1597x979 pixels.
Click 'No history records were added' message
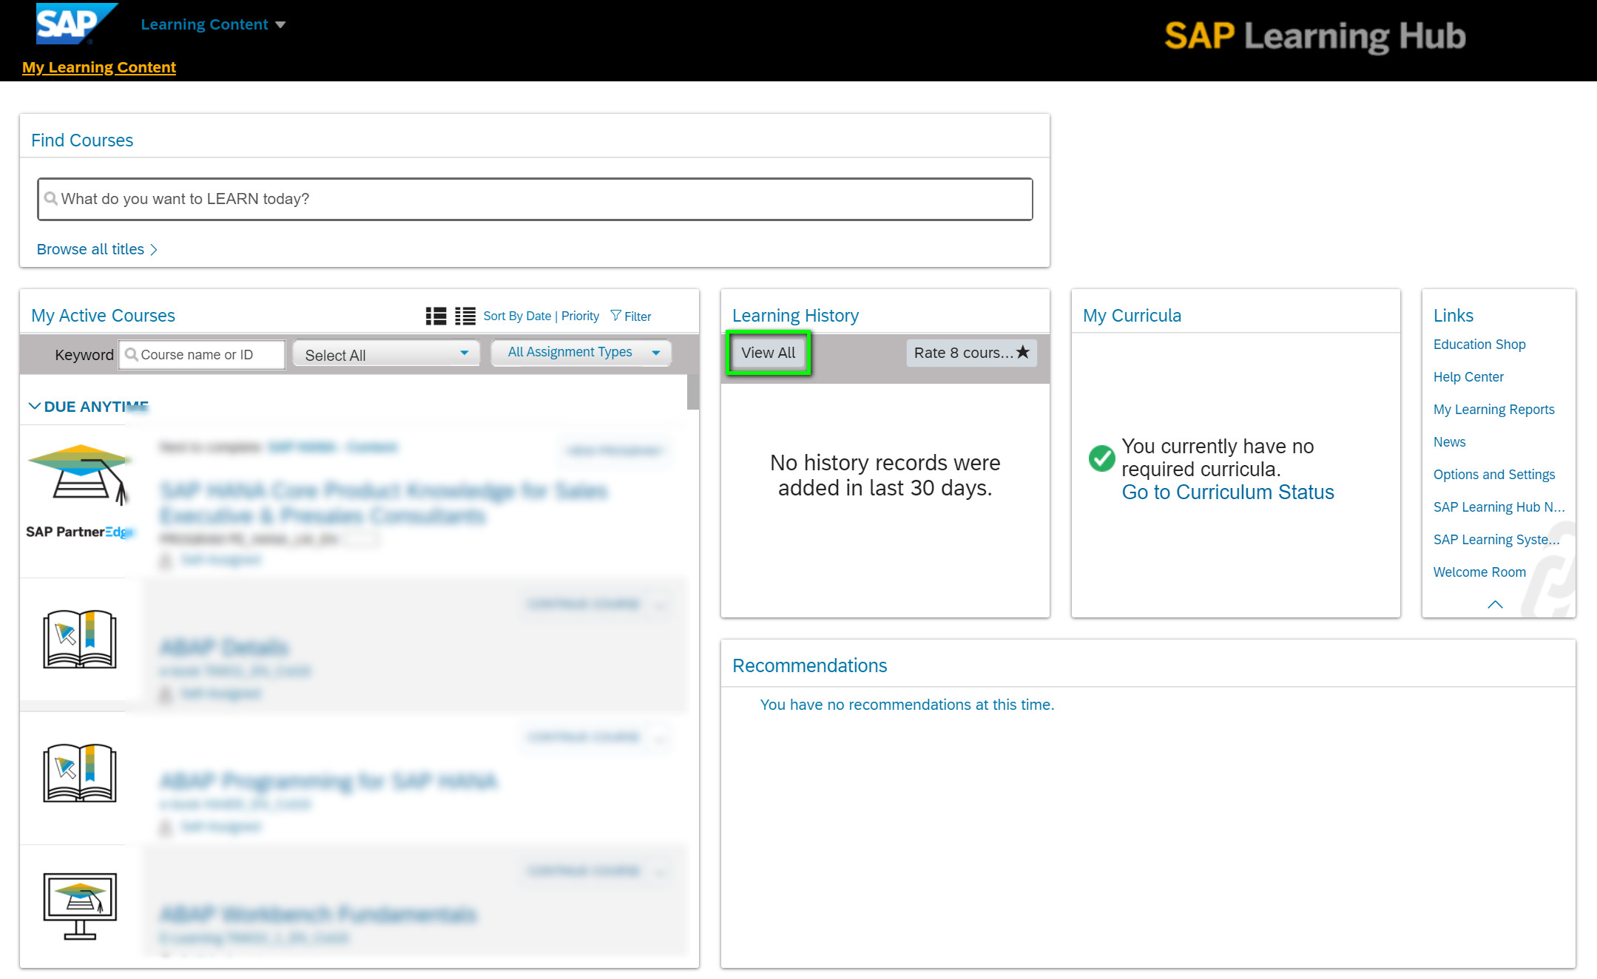coord(885,475)
